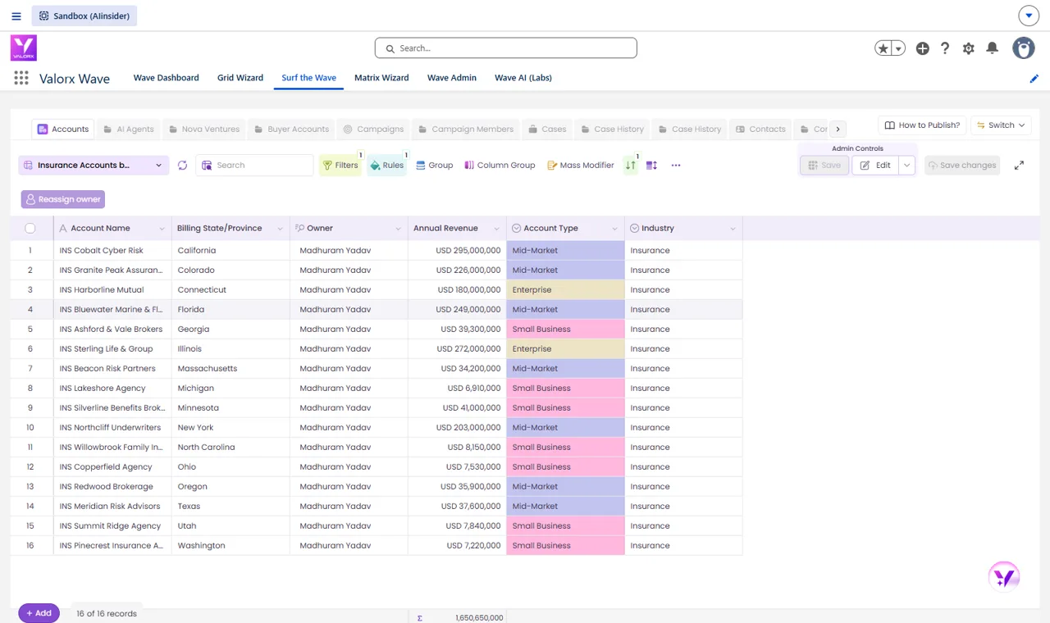This screenshot has width=1050, height=623.
Task: Select the Campaign Members grid tab
Action: pos(465,130)
